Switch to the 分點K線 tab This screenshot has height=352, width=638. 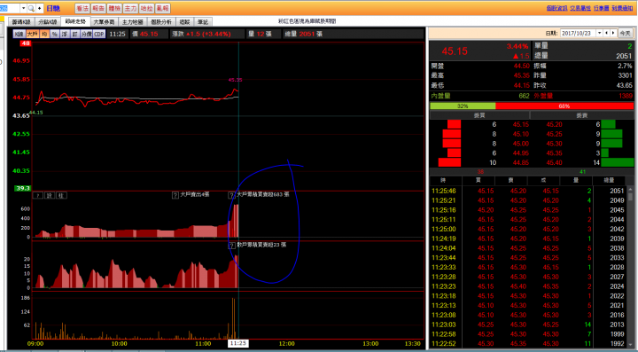coord(48,21)
